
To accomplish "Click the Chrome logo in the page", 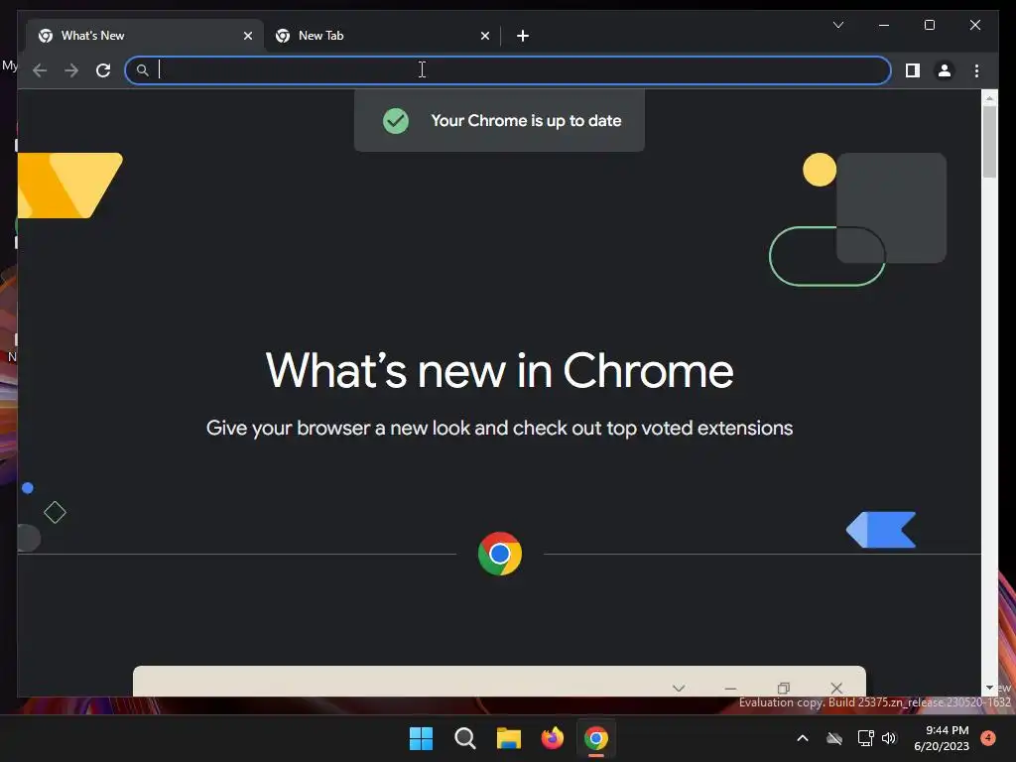I will click(500, 554).
